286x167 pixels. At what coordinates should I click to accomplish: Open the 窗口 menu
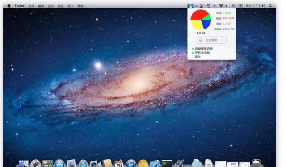(71, 6)
